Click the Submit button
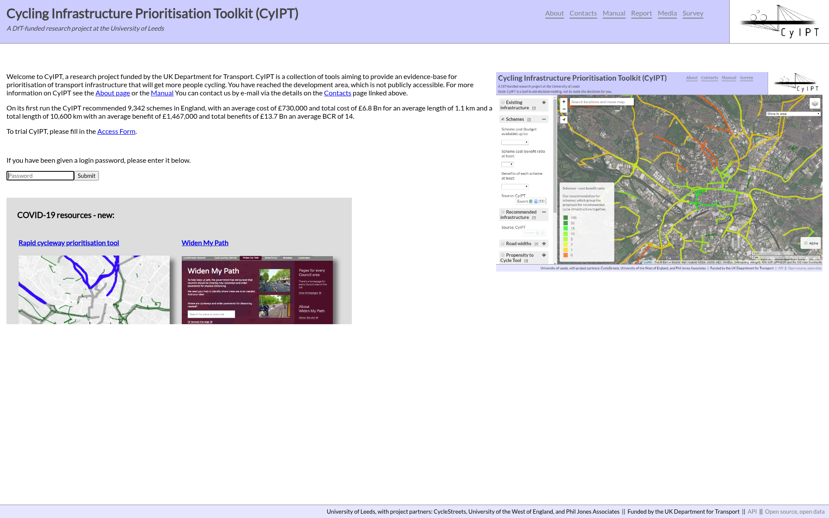 tap(87, 176)
